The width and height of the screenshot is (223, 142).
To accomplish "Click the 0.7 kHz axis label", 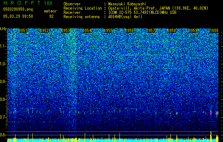I will tap(2, 117).
